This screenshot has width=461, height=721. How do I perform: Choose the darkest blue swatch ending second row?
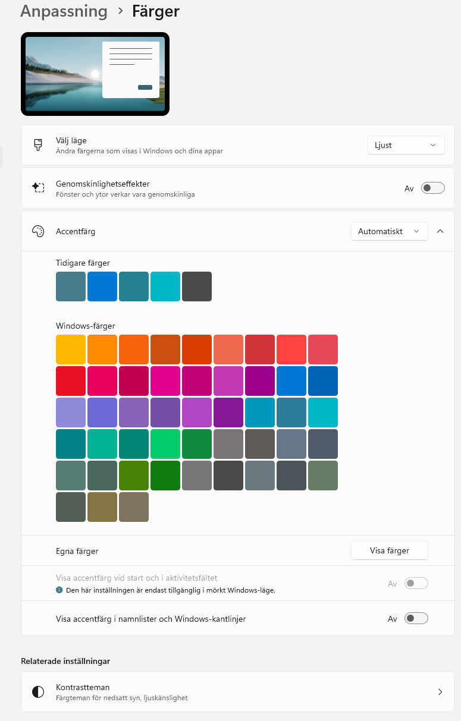pyautogui.click(x=323, y=381)
